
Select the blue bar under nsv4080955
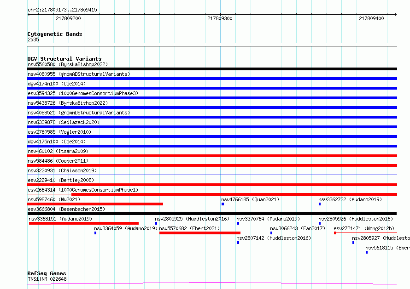tap(212, 79)
